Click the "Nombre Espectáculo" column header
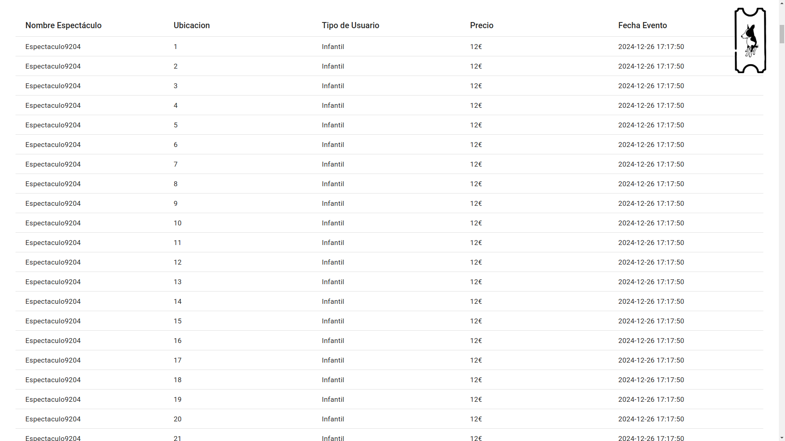 coord(63,25)
